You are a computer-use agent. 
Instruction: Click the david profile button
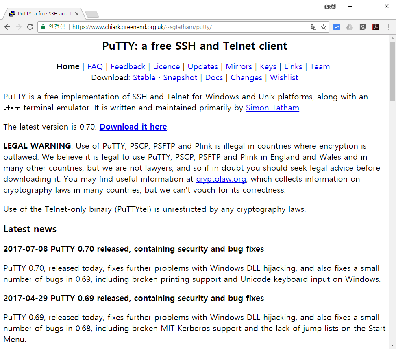coord(330,7)
